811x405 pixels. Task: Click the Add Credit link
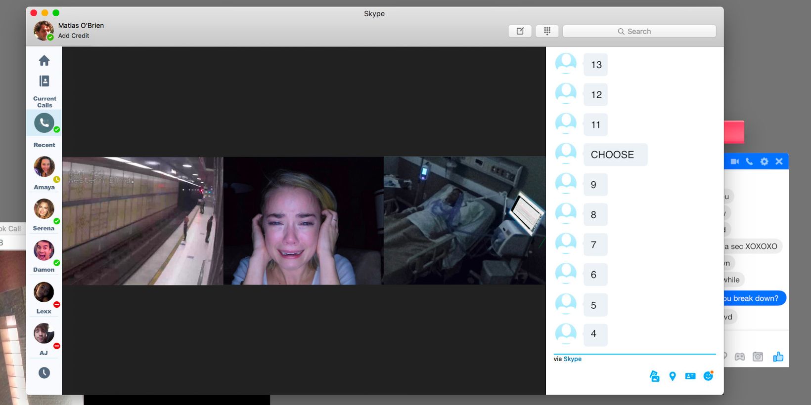pos(74,36)
